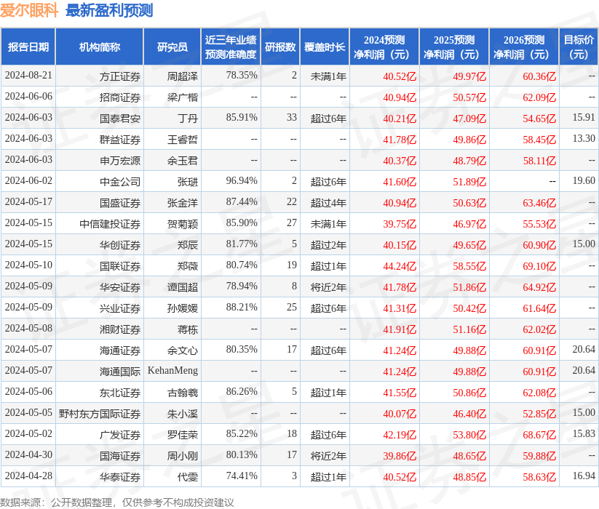599x509 pixels.
Task: Click institution 兴业证券
Action: 120,308
